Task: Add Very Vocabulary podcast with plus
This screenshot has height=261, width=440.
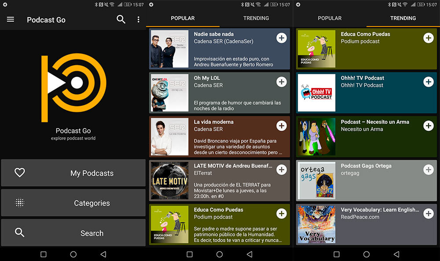Action: point(428,214)
